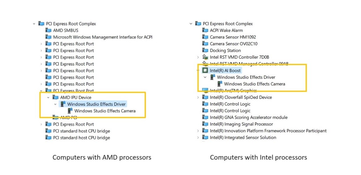Viewport: 361px width, 175px height.
Task: Click the Camera Sensor HM1092 icon
Action: 205,37
